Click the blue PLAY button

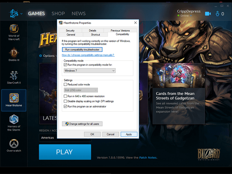click(65, 152)
